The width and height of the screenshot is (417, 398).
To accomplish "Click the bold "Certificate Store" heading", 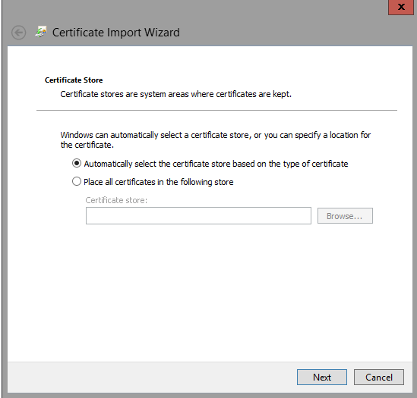I will click(74, 80).
